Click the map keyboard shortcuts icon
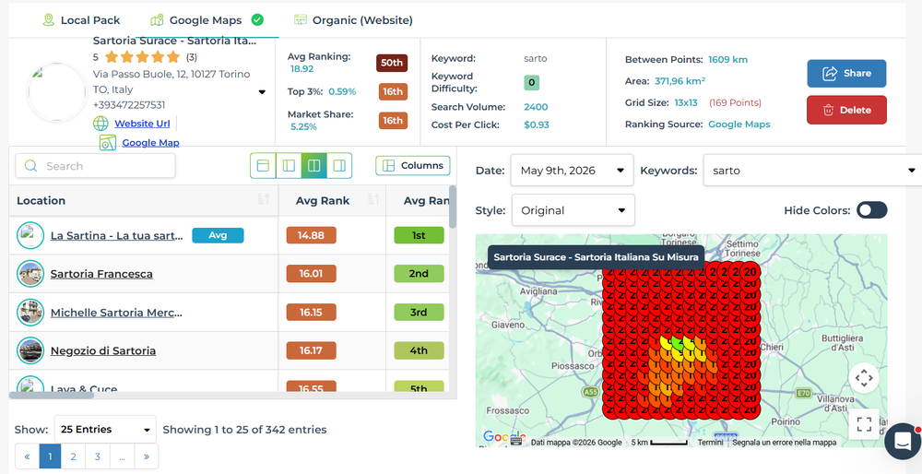The height and width of the screenshot is (474, 922). click(516, 442)
